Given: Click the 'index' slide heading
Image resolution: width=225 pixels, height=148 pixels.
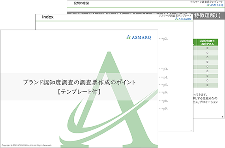Looking at the screenshot, I should point(48,17).
